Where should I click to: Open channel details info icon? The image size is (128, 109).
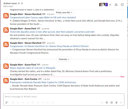(x=122, y=5)
